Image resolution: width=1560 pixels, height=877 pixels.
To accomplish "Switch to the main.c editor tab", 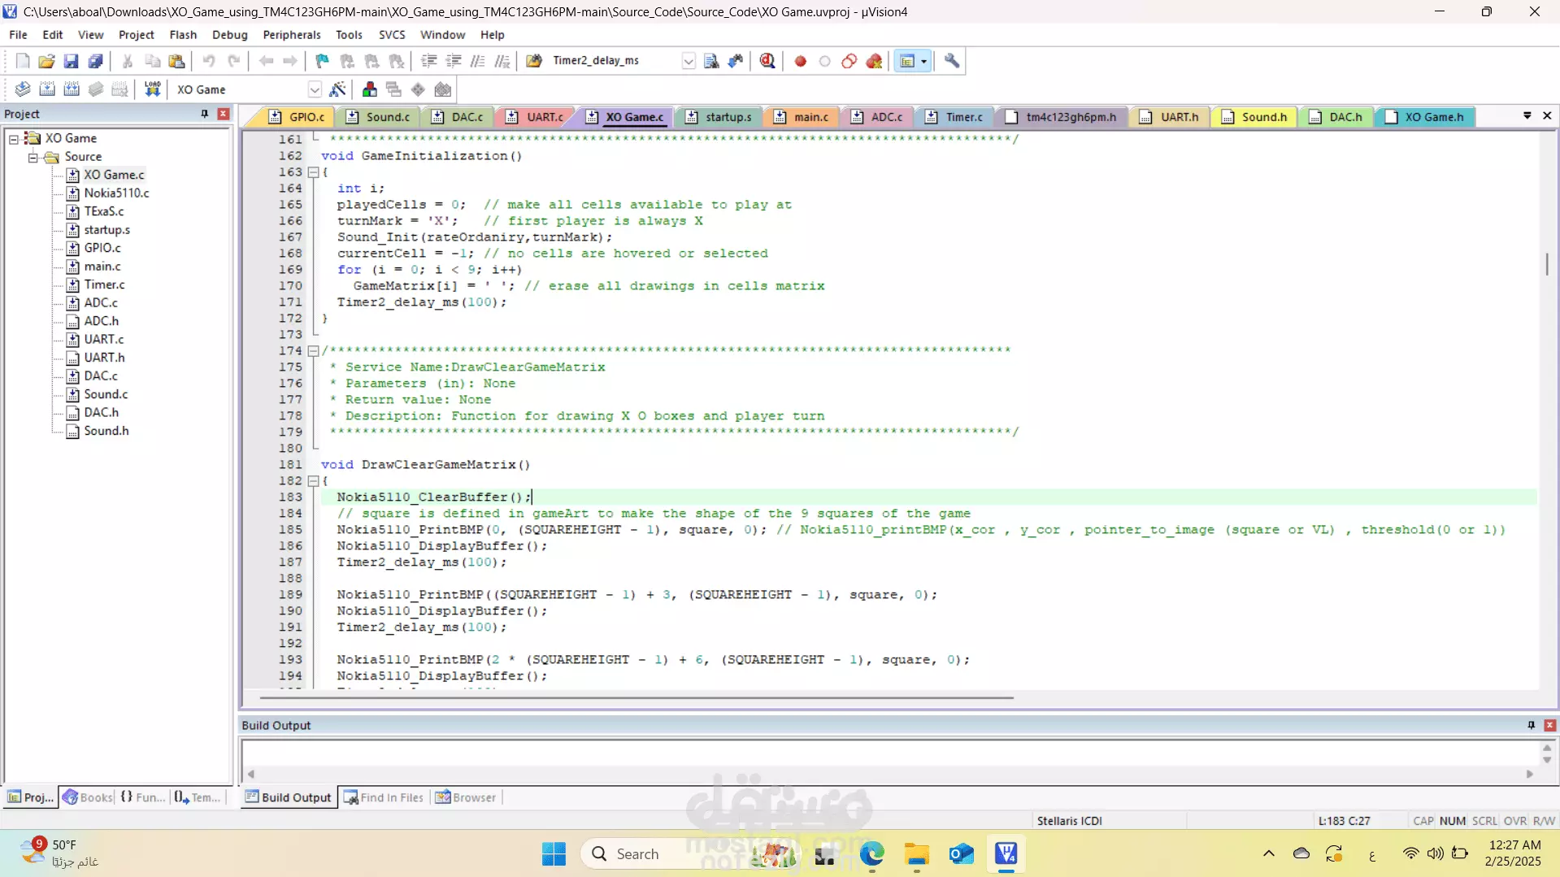I will tap(802, 117).
